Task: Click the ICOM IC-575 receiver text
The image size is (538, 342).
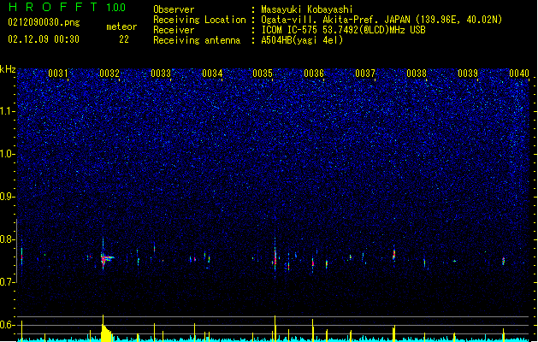Action: click(x=343, y=30)
